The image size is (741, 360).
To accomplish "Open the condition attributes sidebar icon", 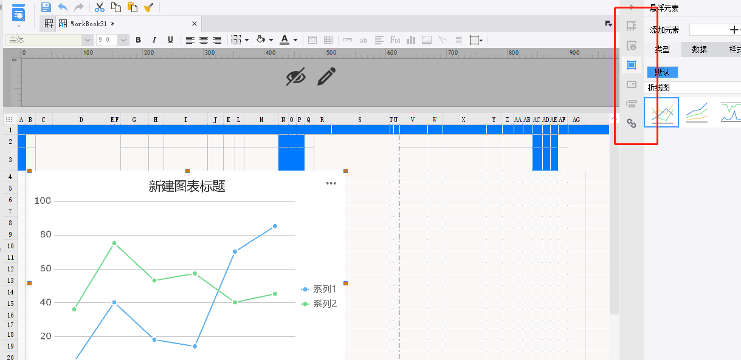I will [x=632, y=104].
